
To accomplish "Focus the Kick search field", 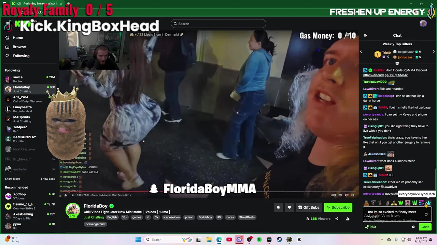I will coord(218,23).
